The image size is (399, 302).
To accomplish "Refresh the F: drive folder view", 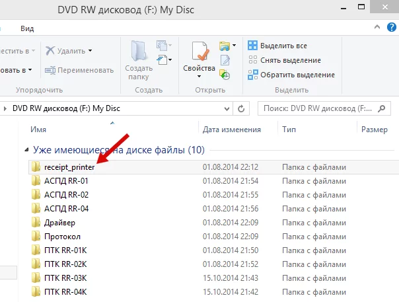I will click(x=241, y=109).
